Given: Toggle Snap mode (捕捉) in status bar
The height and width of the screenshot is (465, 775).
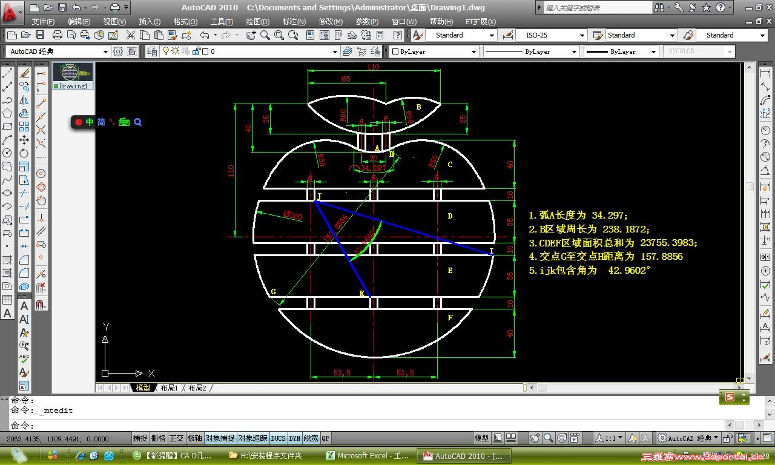Looking at the screenshot, I should 140,438.
